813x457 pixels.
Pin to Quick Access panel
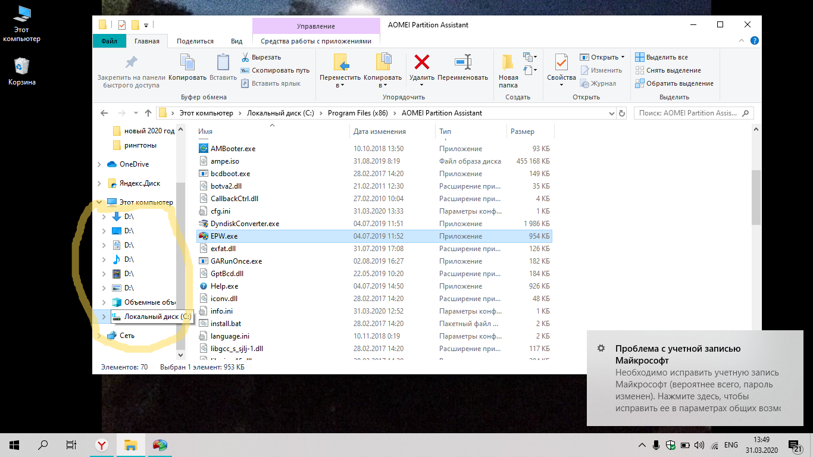click(131, 71)
